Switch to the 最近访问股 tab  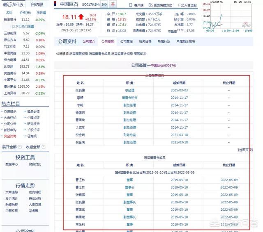tap(13, 5)
